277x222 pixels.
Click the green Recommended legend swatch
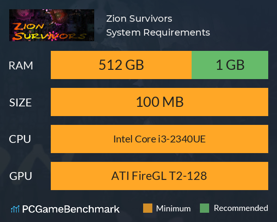pos(205,208)
